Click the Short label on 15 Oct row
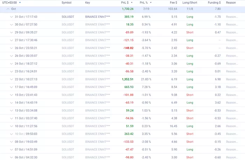Image resolution: width=245 pixels, height=160 pixels. (190, 95)
